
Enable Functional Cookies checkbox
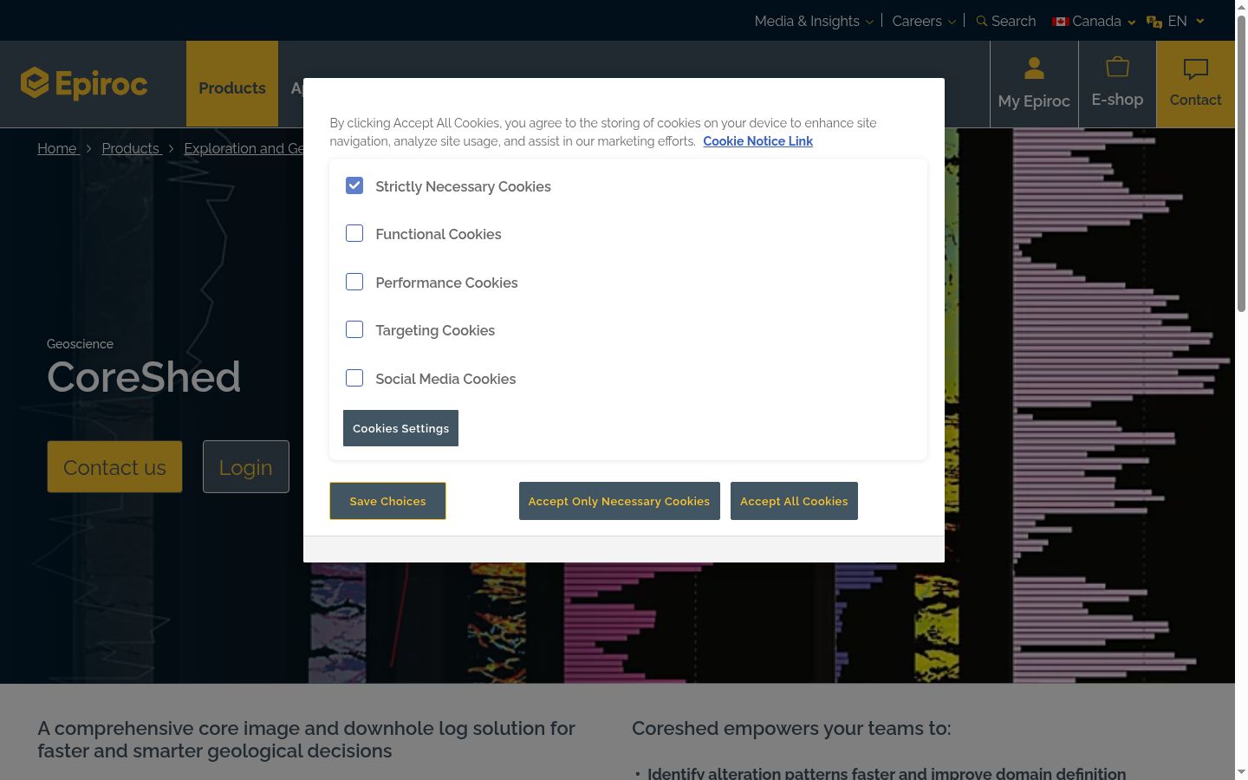[354, 233]
